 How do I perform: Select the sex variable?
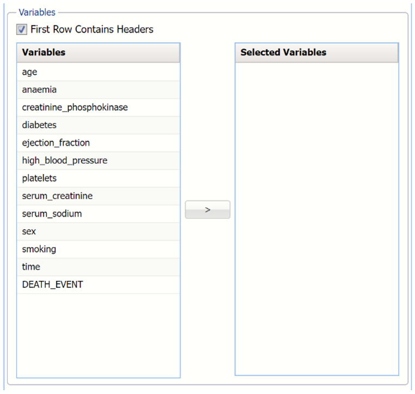click(x=29, y=231)
